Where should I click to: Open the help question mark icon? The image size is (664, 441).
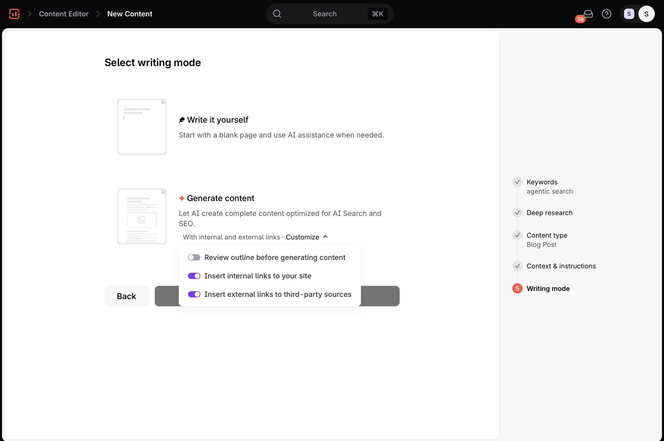point(606,14)
